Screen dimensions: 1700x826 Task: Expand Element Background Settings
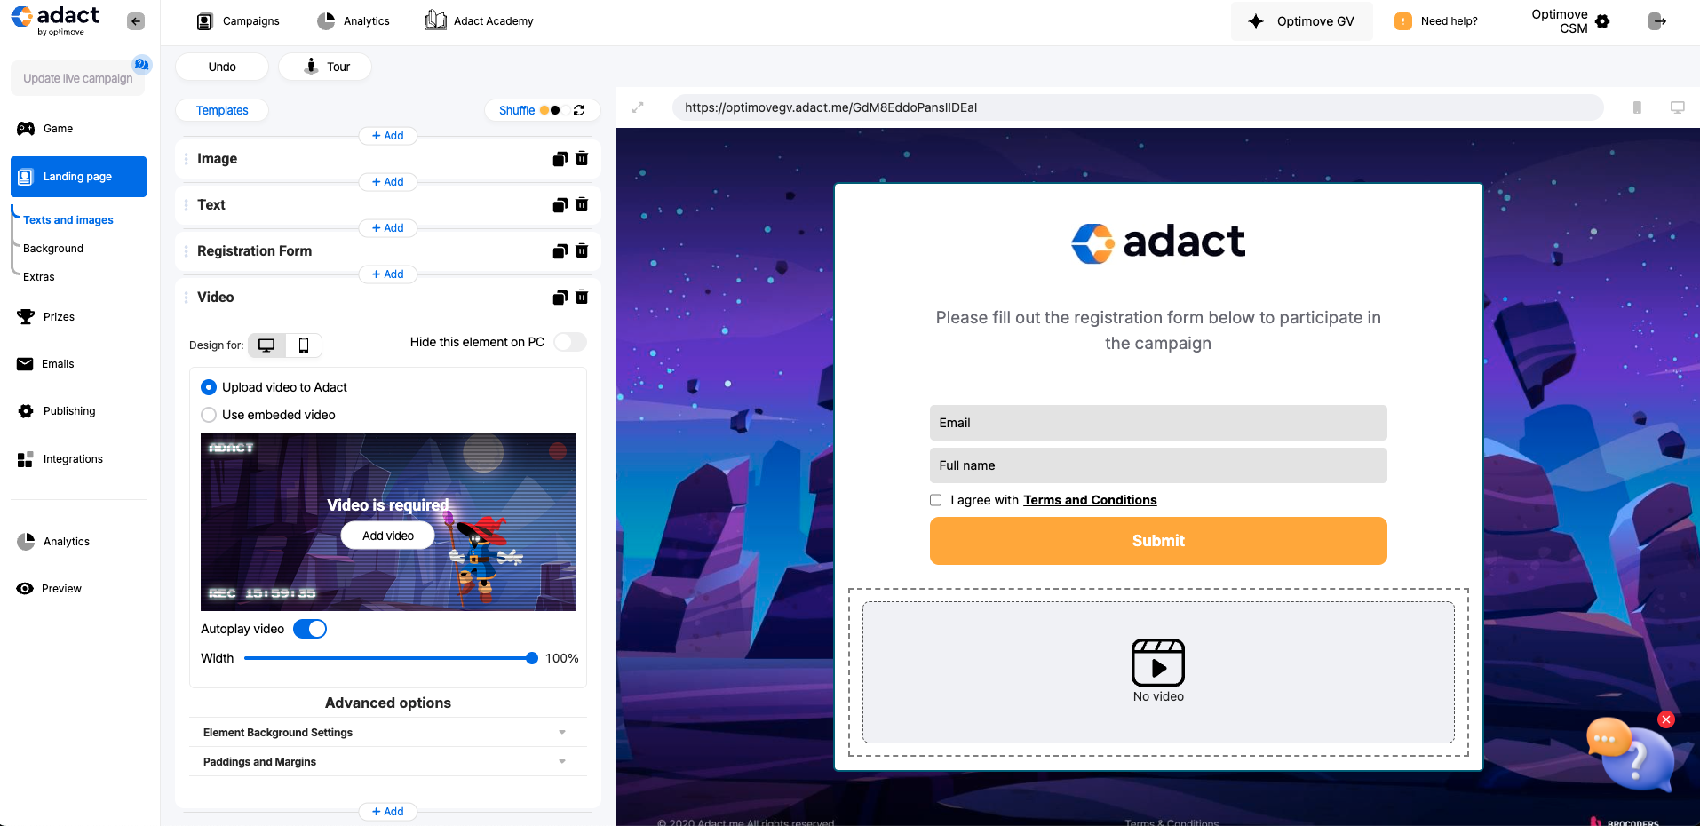tap(388, 733)
